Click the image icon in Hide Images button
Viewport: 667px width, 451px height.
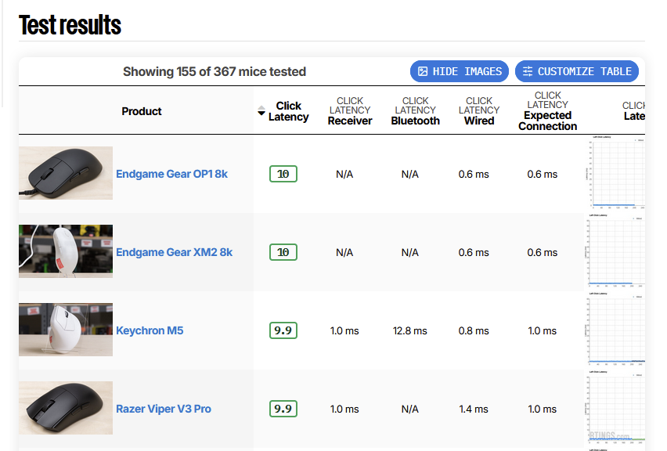pyautogui.click(x=423, y=71)
